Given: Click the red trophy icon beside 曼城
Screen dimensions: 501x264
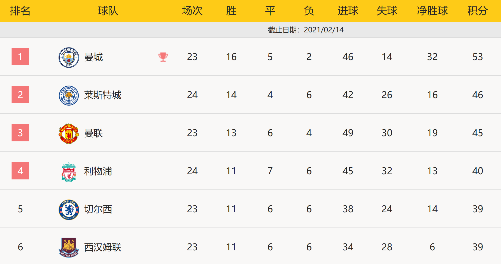Looking at the screenshot, I should click(x=163, y=57).
